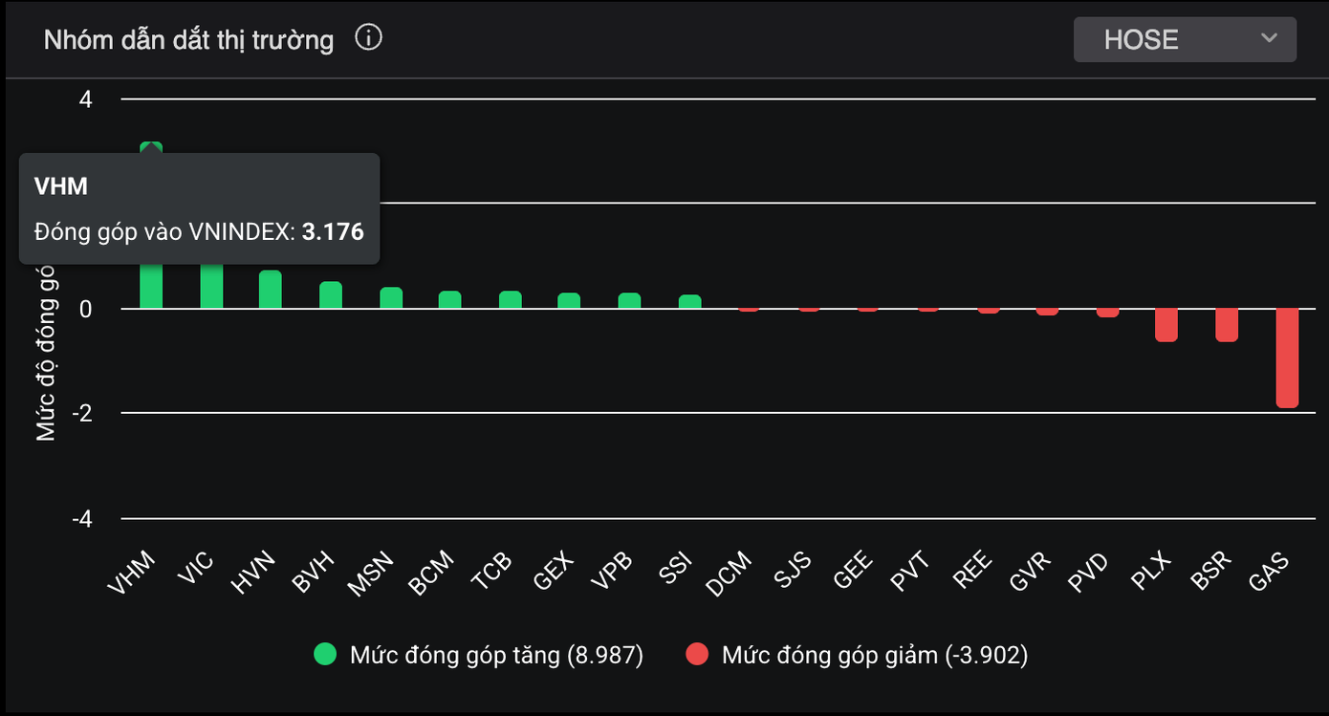Viewport: 1329px width, 716px height.
Task: Click the BSR negative bar
Action: (1227, 325)
